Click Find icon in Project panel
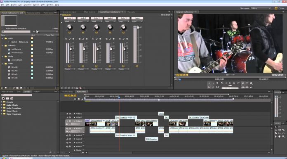Screen dimensions: 287x159 point(14,88)
